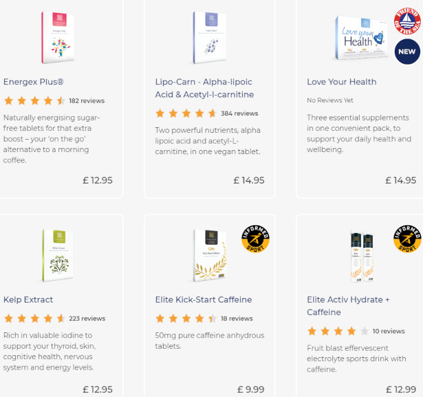
Task: Open the Love Your Health title link
Action: tap(342, 82)
